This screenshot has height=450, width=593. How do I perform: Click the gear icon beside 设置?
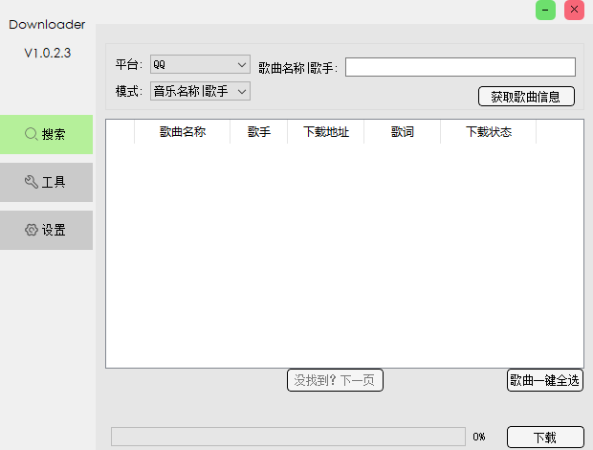click(x=31, y=230)
